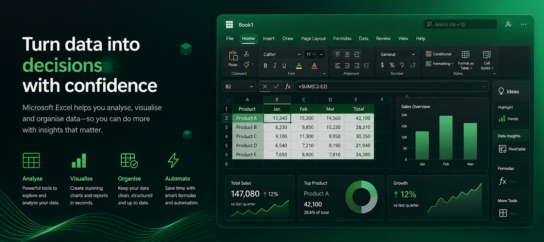Click the Book1 workbook title
544x242 pixels.
coord(246,25)
